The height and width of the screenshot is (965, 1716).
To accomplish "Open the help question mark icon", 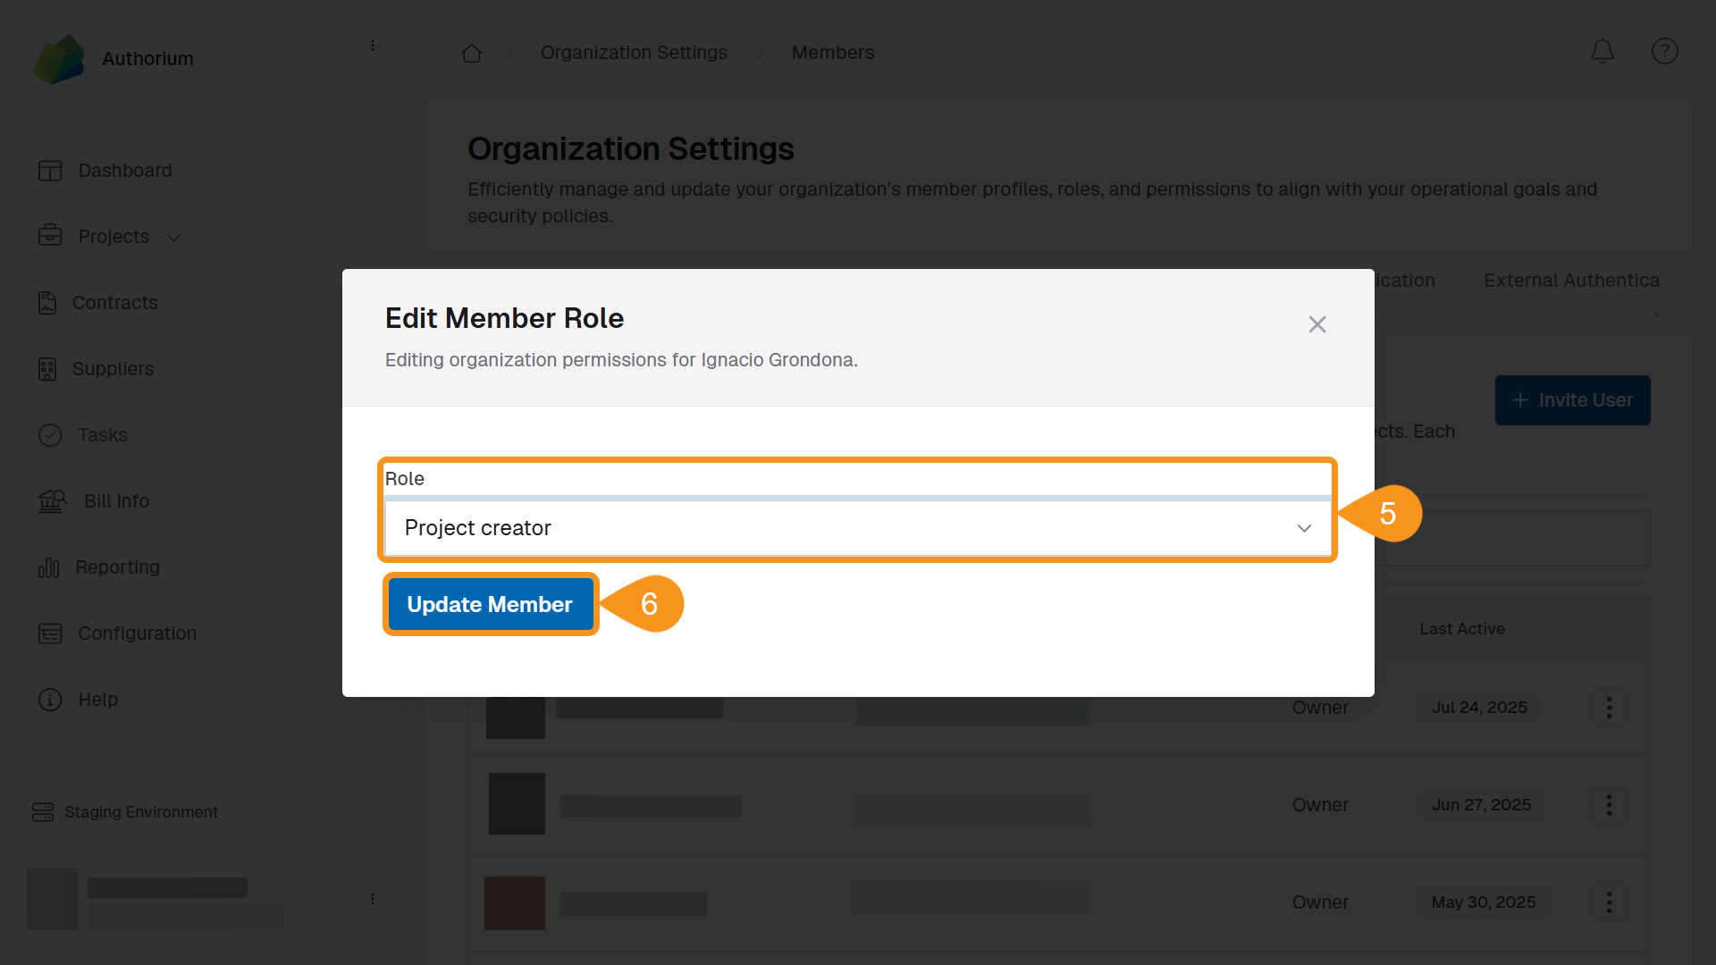I will (1664, 51).
